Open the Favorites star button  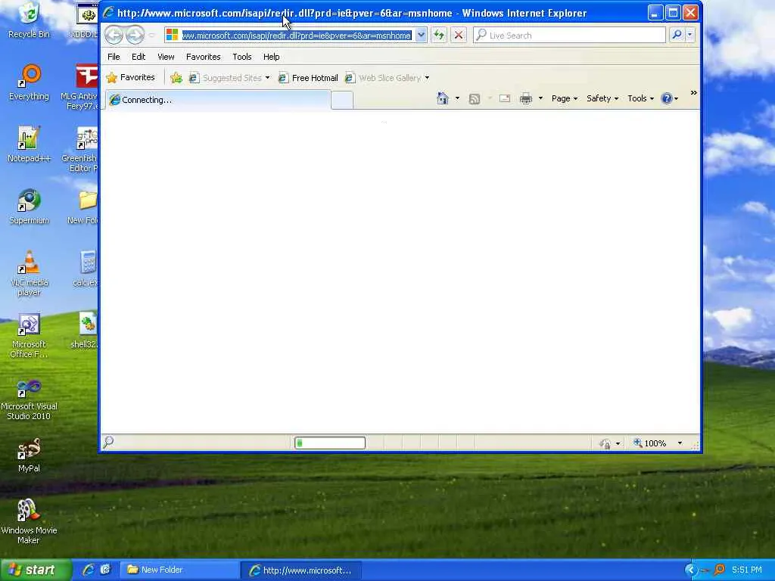[x=131, y=78]
